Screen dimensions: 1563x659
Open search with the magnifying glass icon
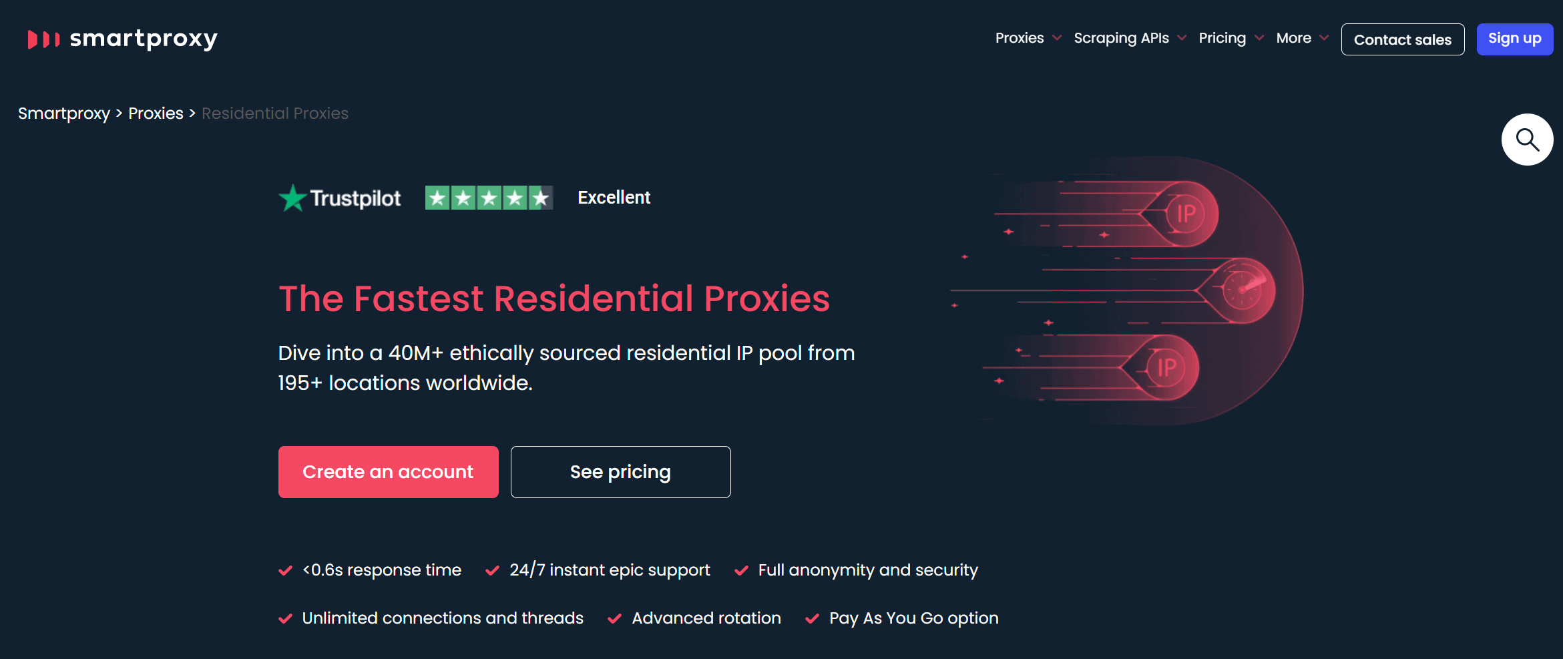point(1527,140)
